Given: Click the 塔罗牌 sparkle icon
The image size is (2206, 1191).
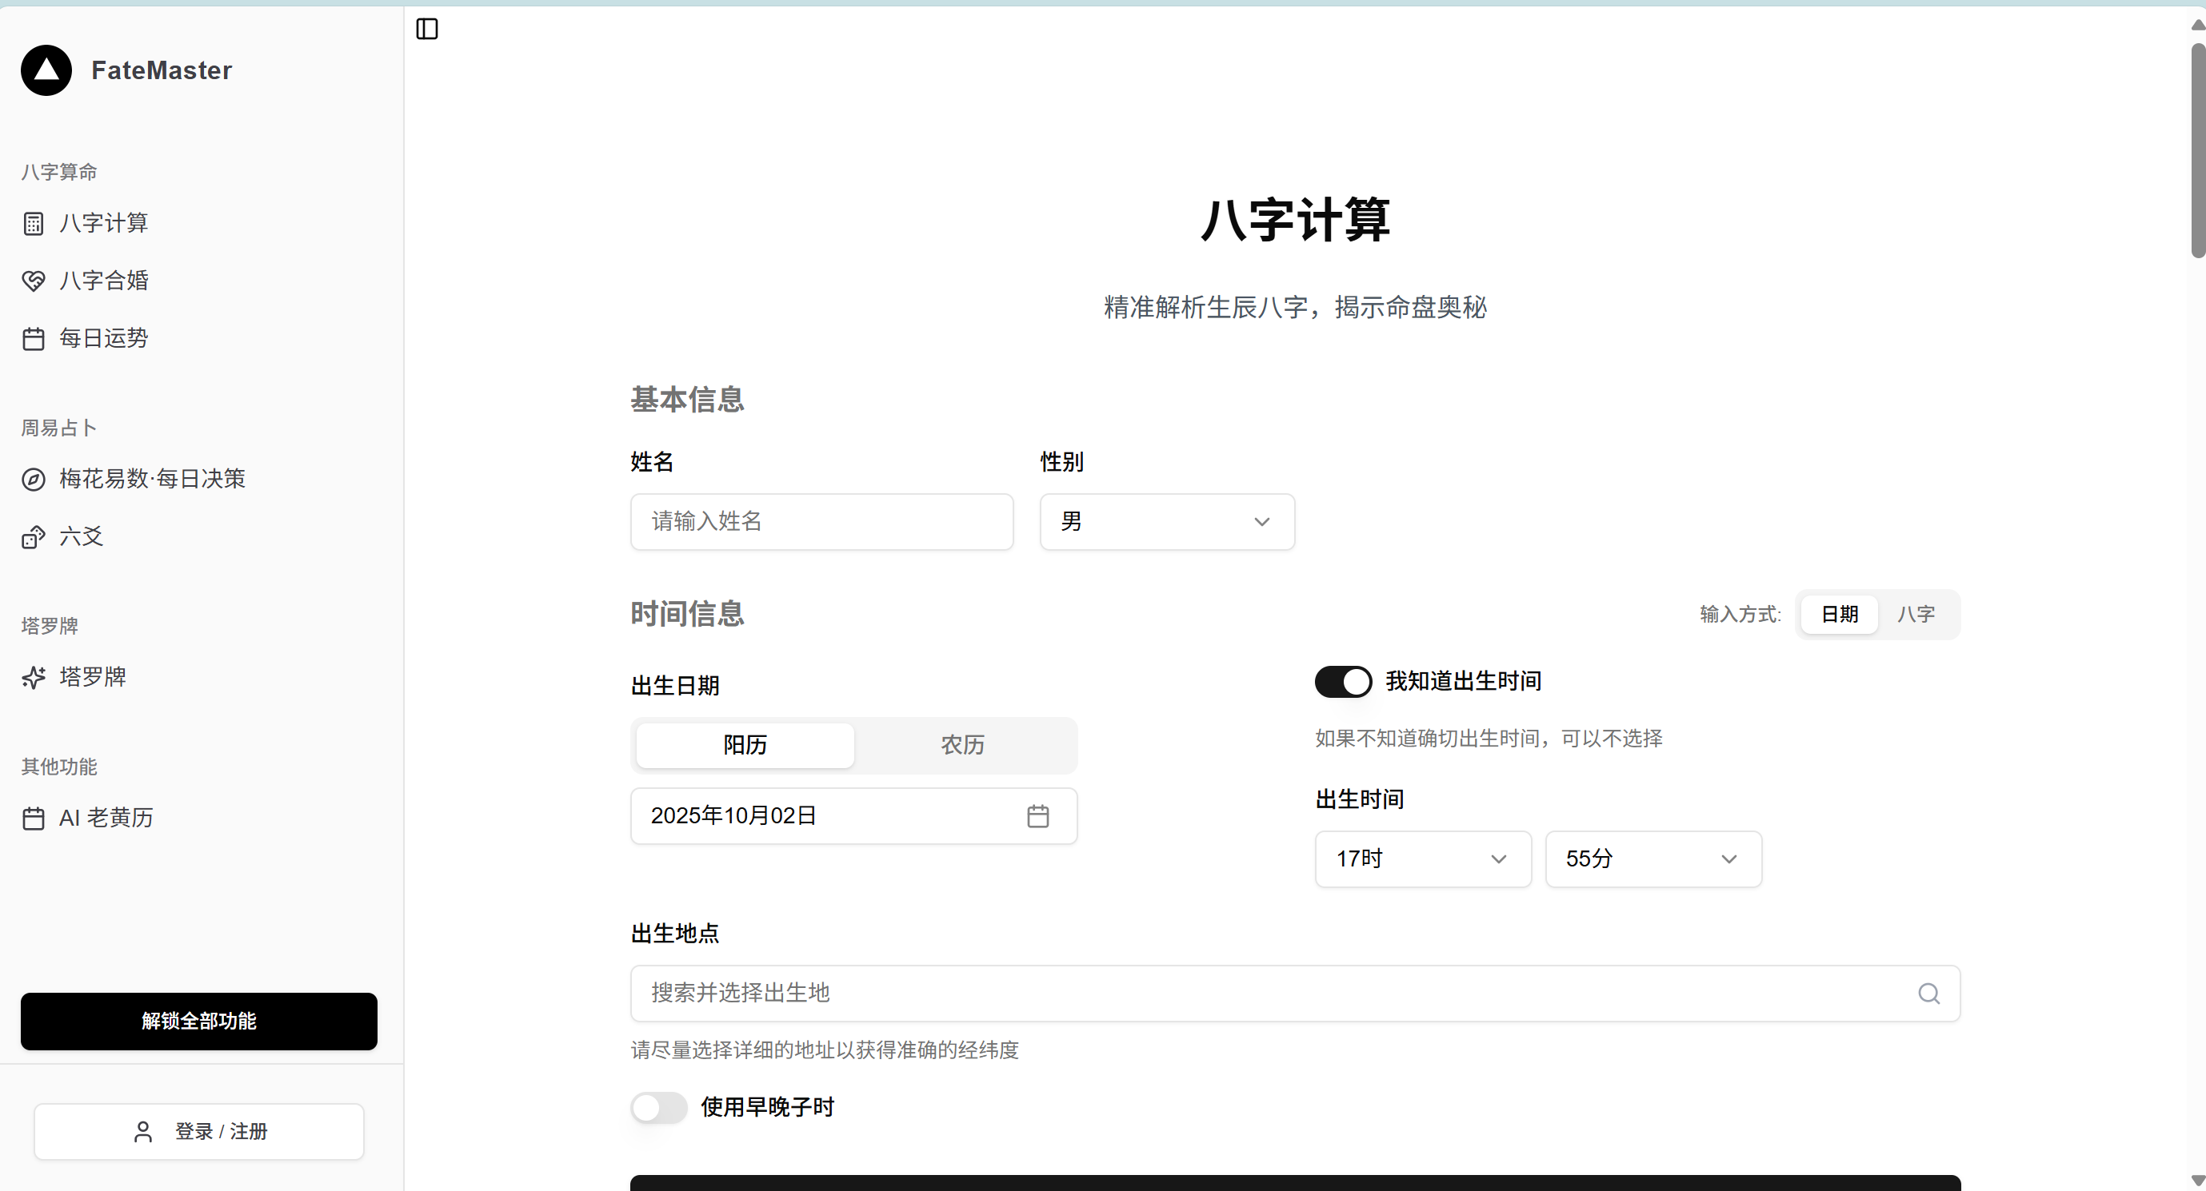Looking at the screenshot, I should [34, 678].
